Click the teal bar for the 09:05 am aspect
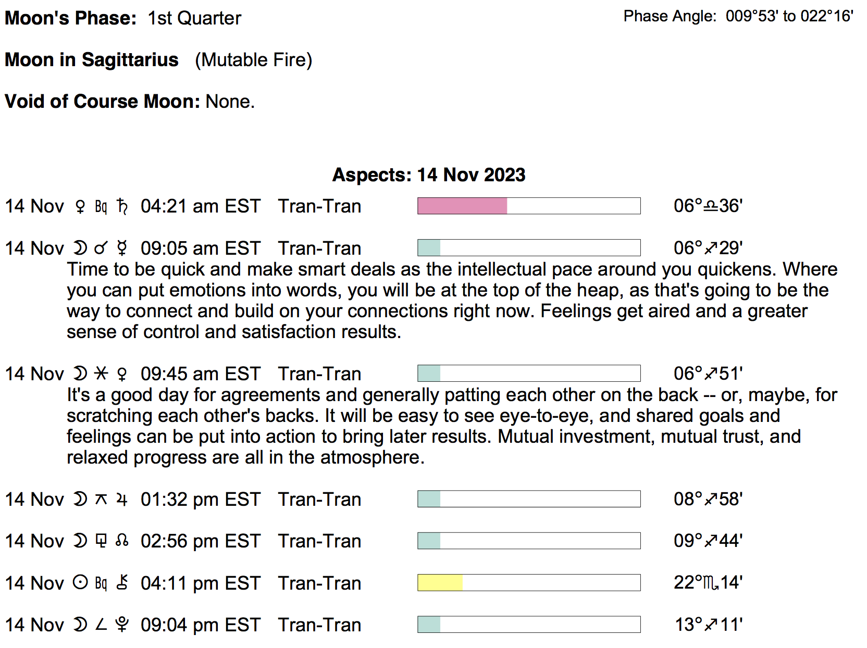The image size is (867, 648). click(x=429, y=248)
